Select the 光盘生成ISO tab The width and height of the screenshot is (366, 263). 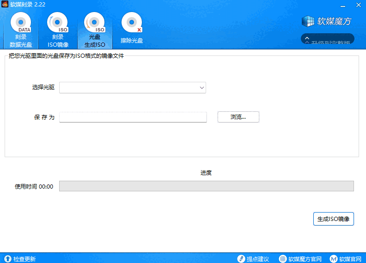coord(95,30)
